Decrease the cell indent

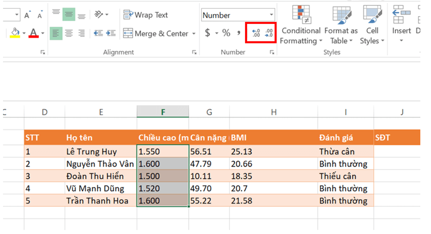[98, 33]
